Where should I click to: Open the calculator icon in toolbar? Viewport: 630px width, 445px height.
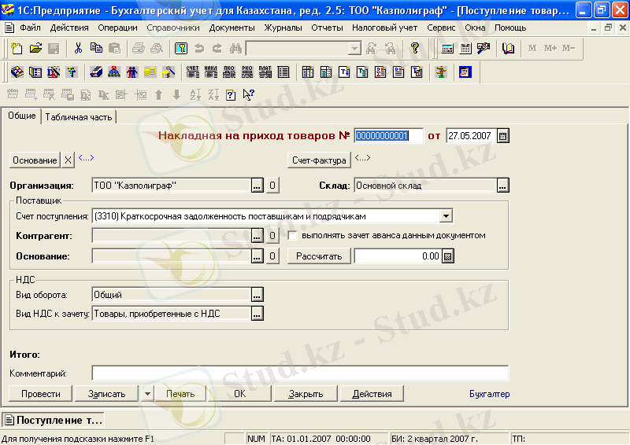(447, 48)
